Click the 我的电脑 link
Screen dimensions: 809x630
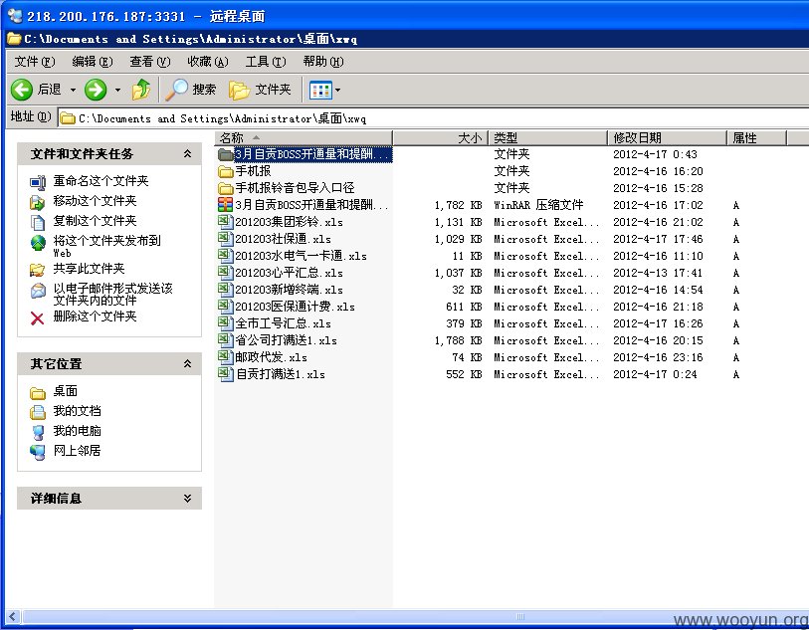[77, 431]
